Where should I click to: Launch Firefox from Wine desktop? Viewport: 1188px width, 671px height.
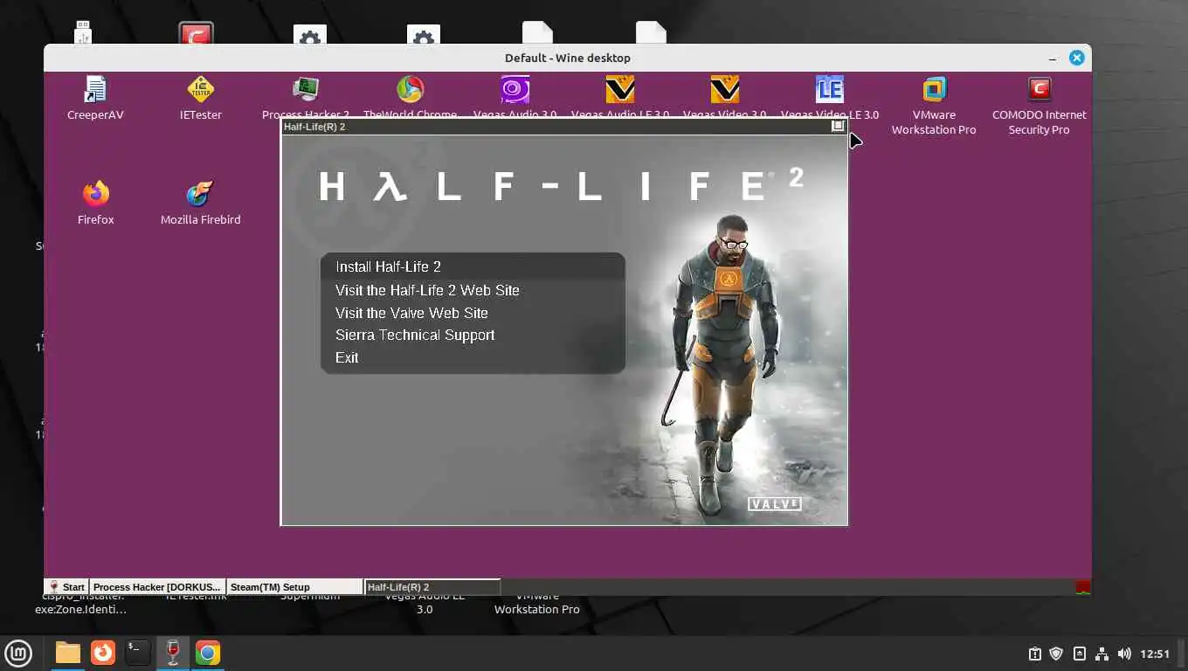95,203
